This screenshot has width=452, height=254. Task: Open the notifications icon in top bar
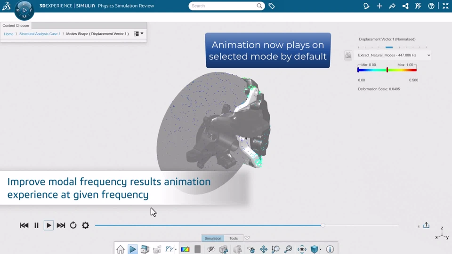[x=366, y=6]
